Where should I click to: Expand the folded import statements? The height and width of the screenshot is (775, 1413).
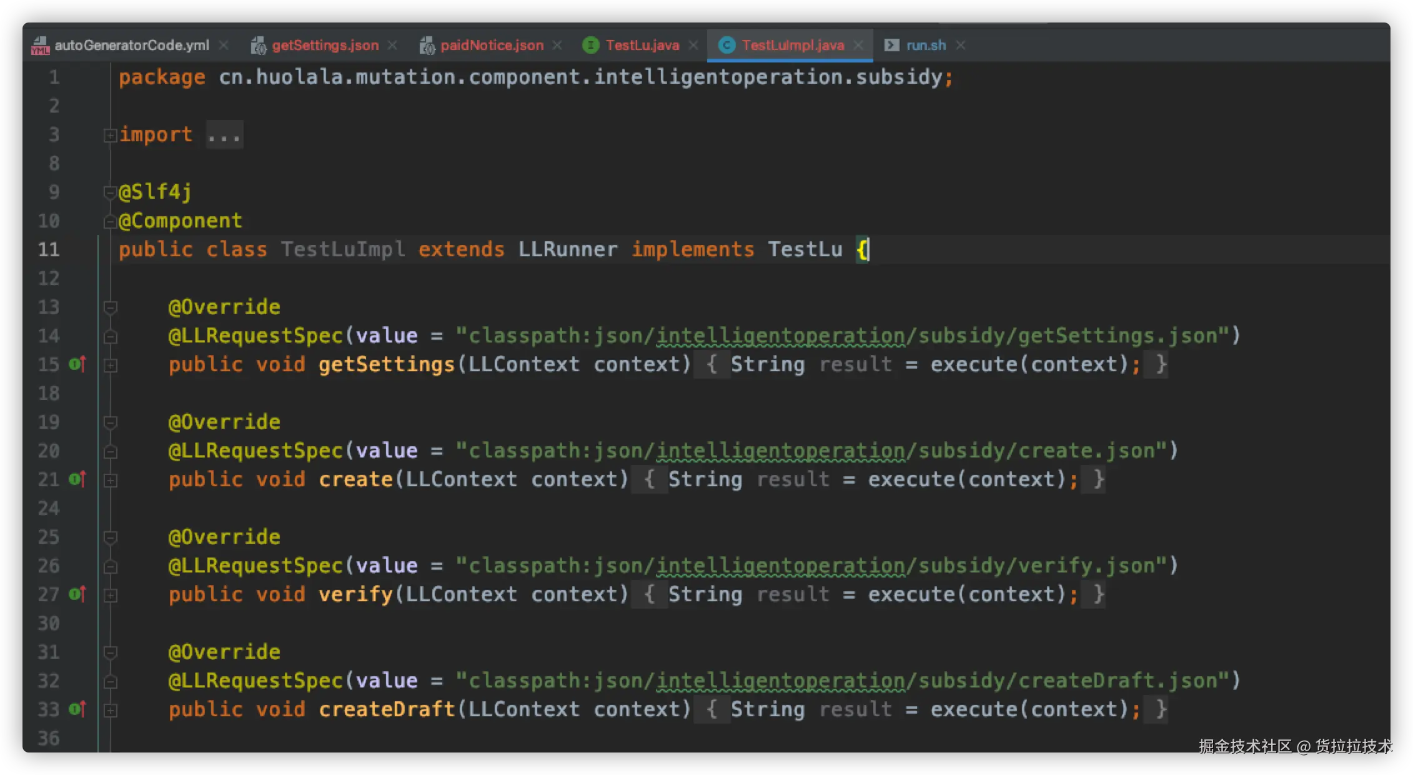(x=111, y=135)
